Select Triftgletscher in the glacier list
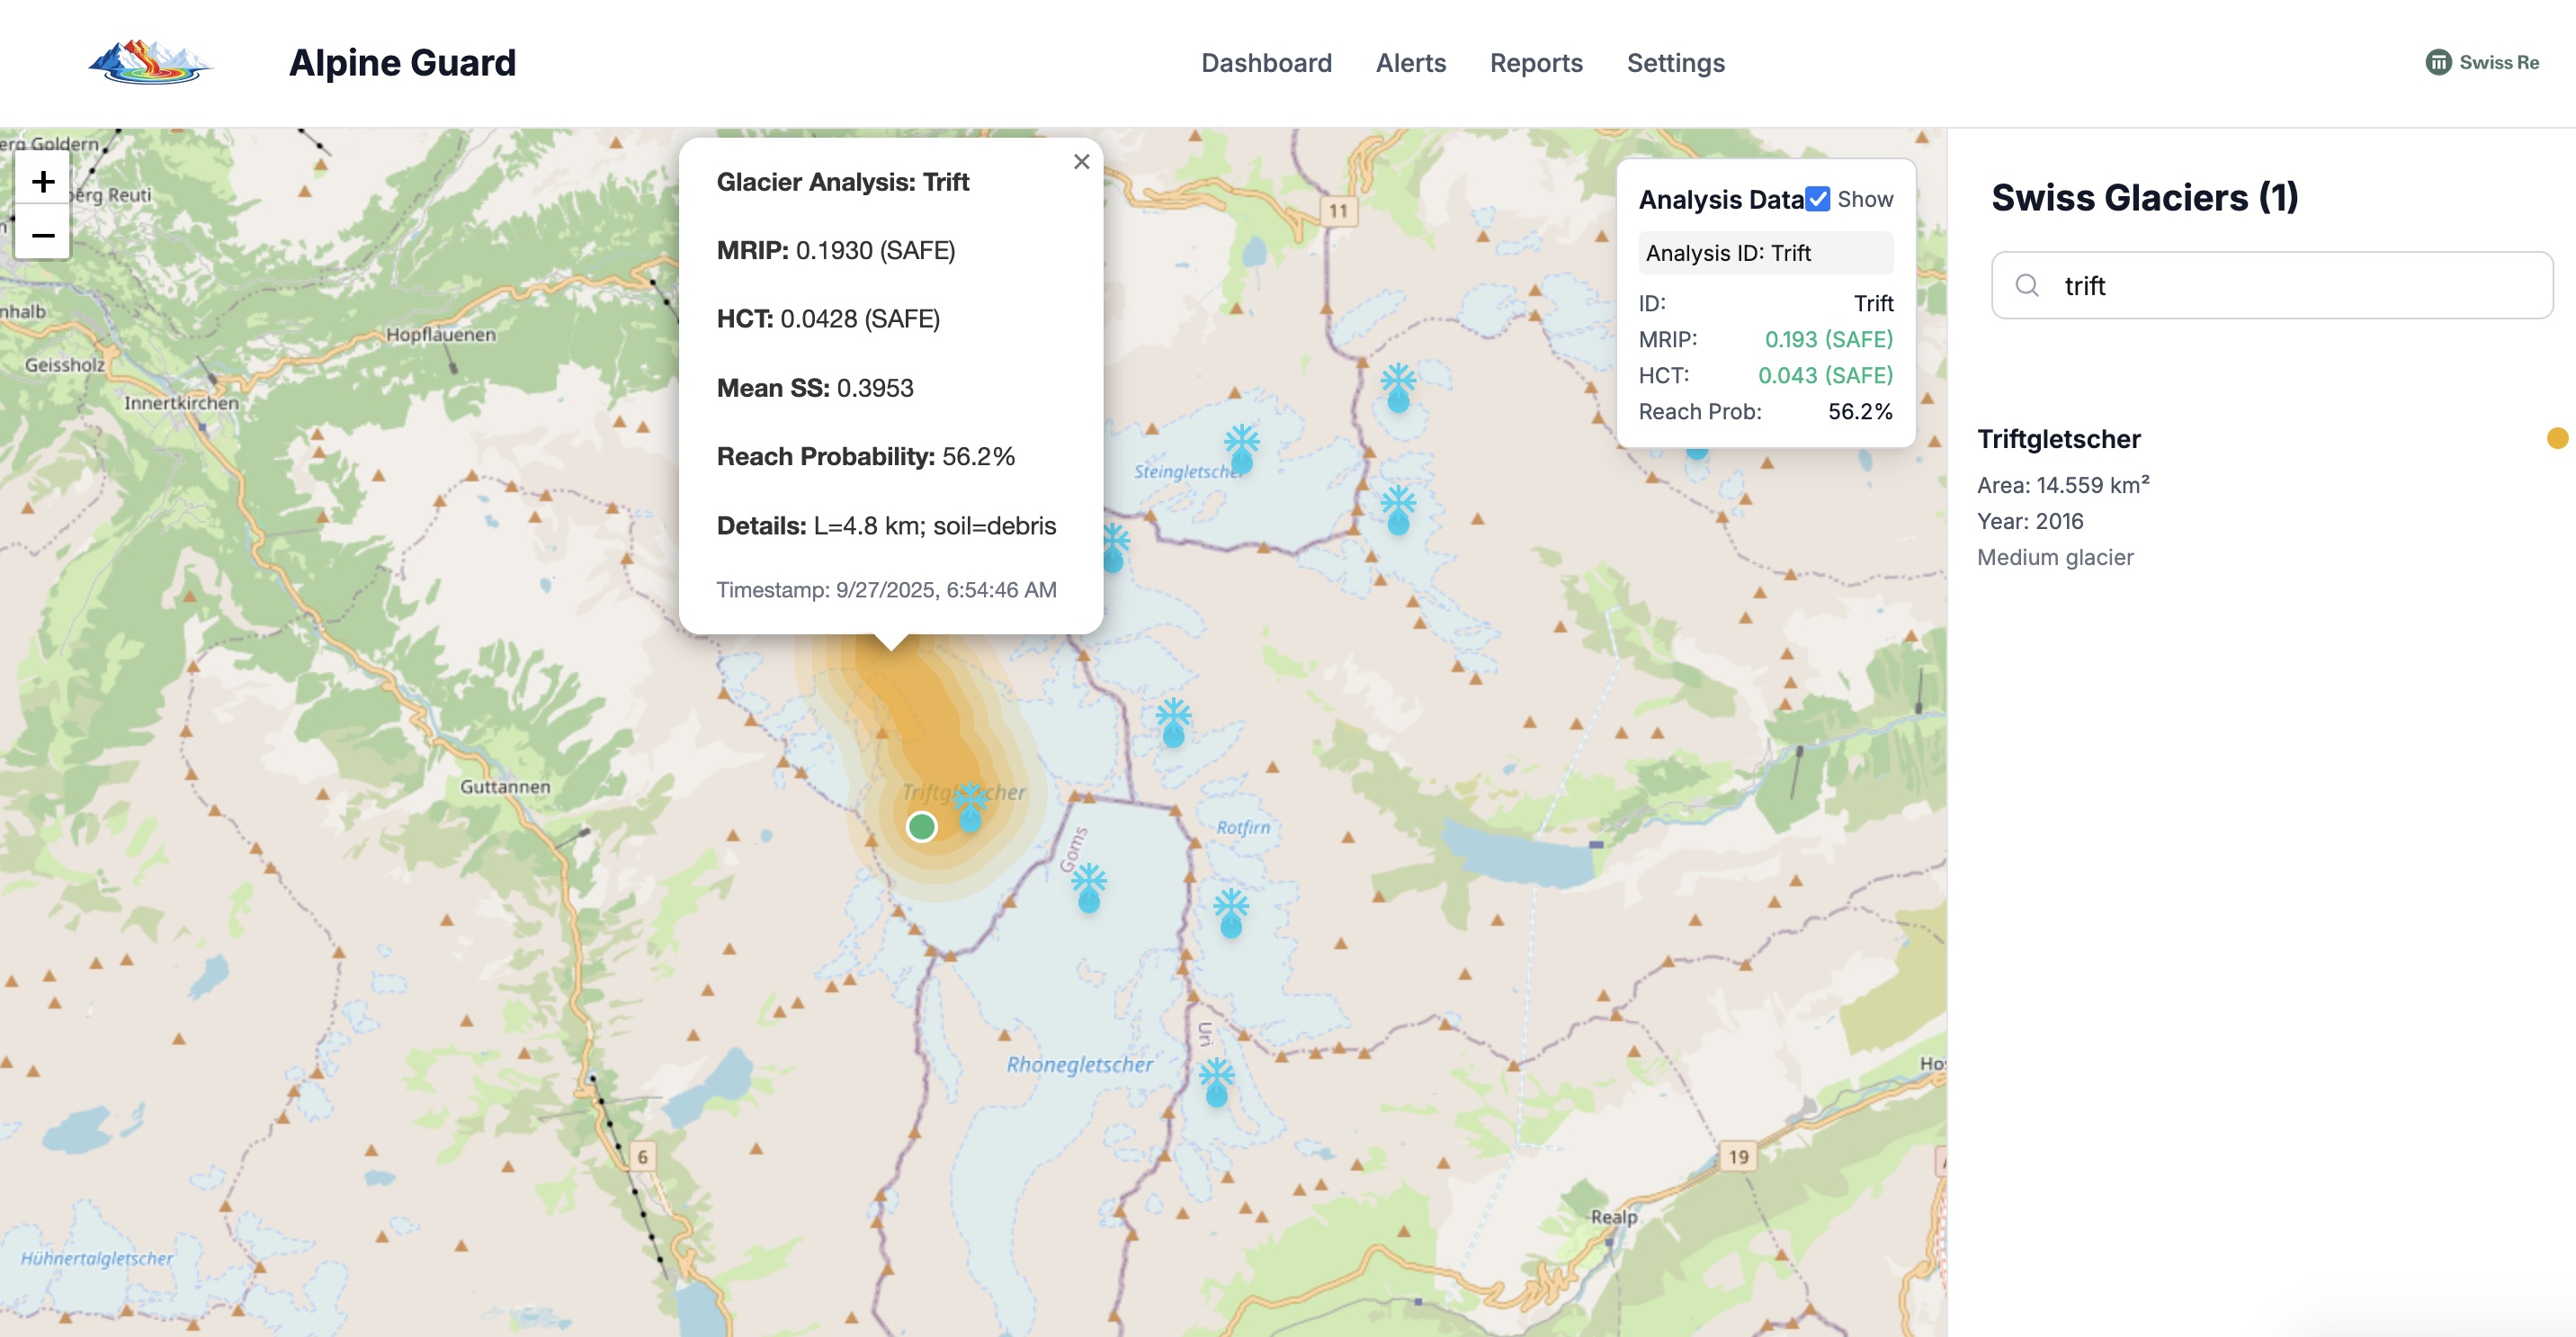2576x1337 pixels. tap(2059, 439)
